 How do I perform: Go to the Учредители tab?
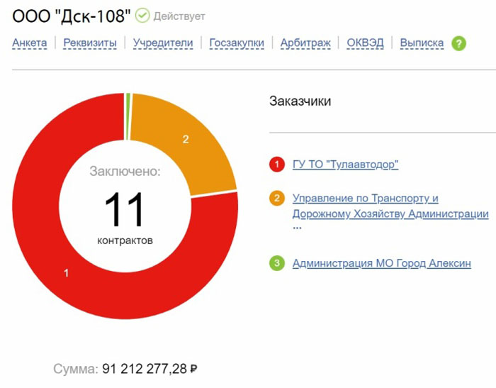pyautogui.click(x=163, y=43)
